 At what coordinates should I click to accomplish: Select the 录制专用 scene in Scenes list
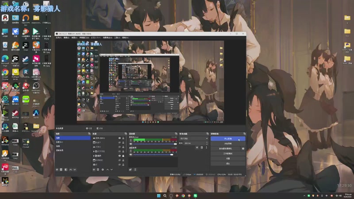(73, 150)
